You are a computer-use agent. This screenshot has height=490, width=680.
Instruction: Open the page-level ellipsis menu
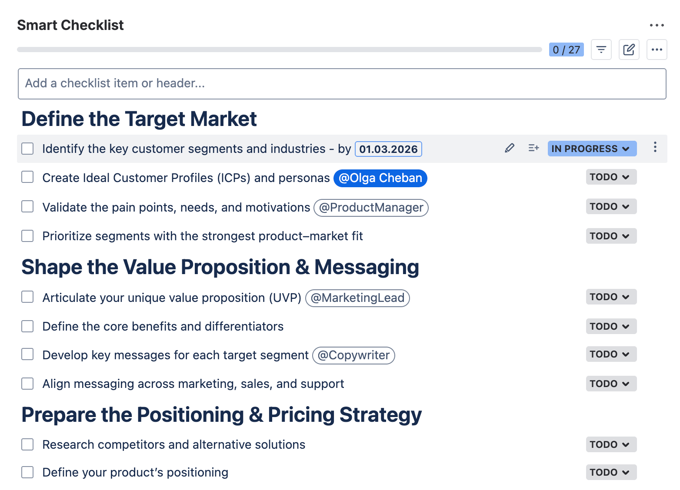(x=657, y=25)
